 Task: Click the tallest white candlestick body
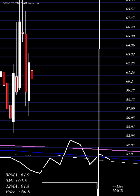(x=20, y=55)
